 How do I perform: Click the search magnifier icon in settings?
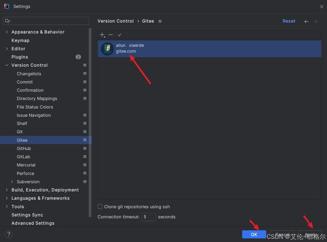(8, 21)
